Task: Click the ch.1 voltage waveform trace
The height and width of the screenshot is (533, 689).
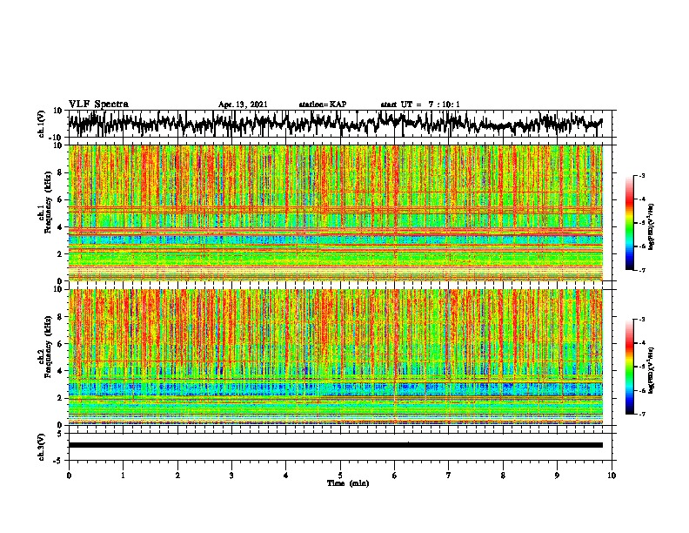Action: 335,123
